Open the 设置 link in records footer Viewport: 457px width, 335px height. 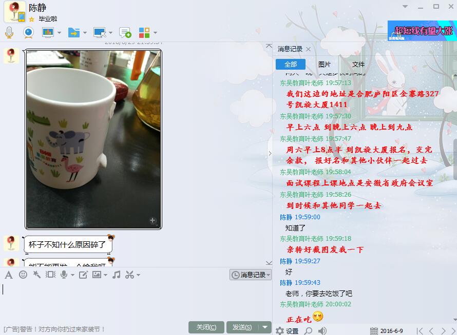click(x=292, y=331)
